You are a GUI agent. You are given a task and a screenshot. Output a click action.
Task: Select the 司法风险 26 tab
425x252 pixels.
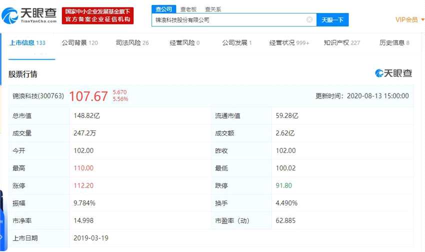pyautogui.click(x=132, y=43)
